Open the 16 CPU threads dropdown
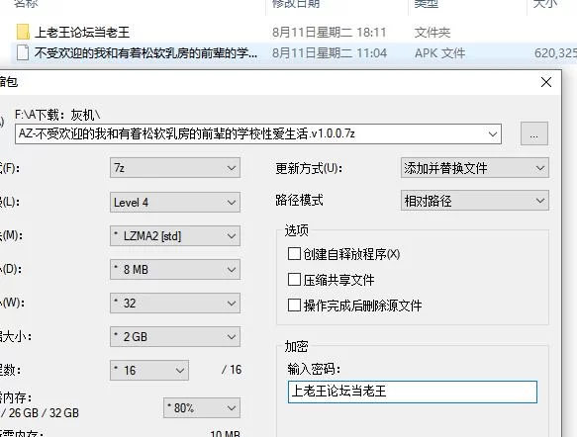This screenshot has height=437, width=577. pos(149,370)
